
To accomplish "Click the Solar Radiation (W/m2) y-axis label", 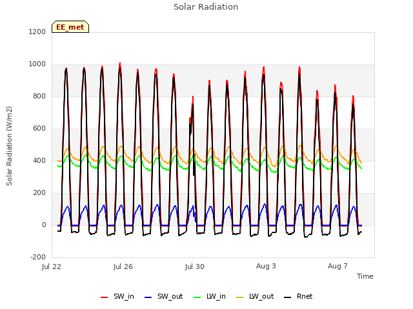I will point(9,146).
